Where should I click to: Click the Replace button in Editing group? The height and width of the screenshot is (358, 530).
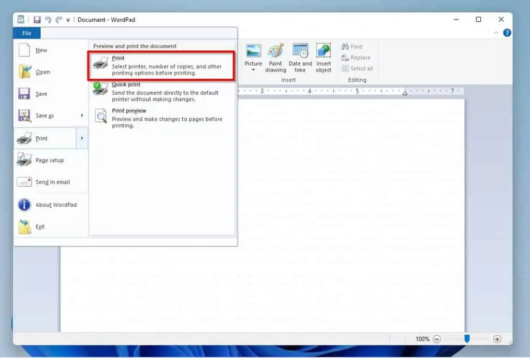356,58
